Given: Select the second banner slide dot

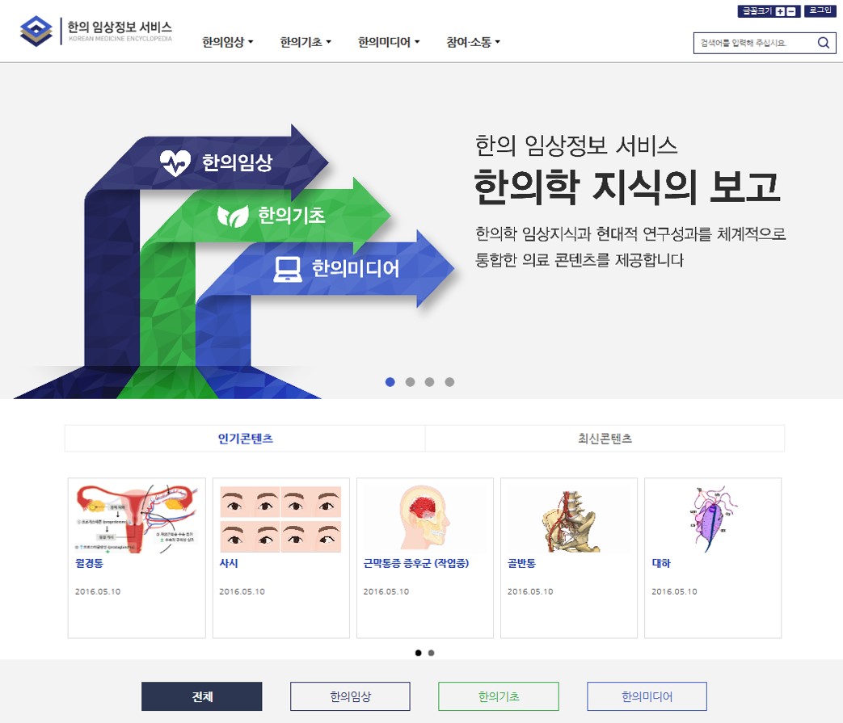Looking at the screenshot, I should pyautogui.click(x=410, y=382).
